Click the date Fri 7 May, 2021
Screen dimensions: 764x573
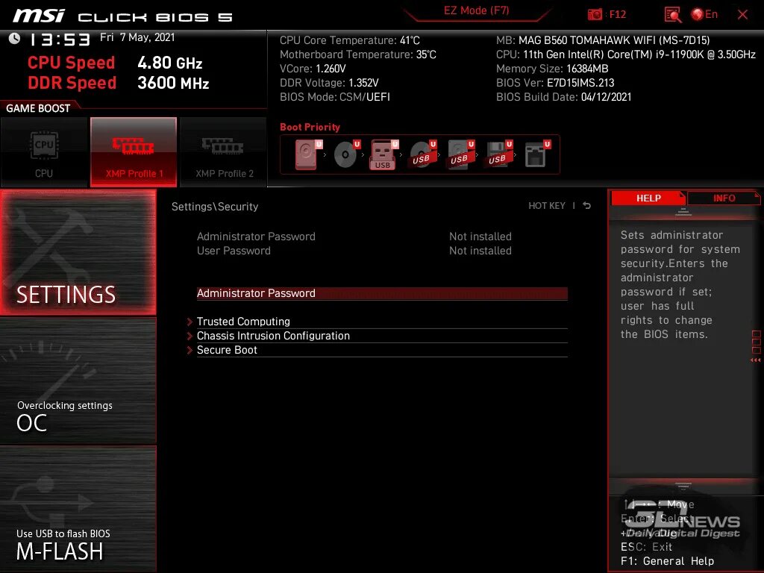click(137, 37)
